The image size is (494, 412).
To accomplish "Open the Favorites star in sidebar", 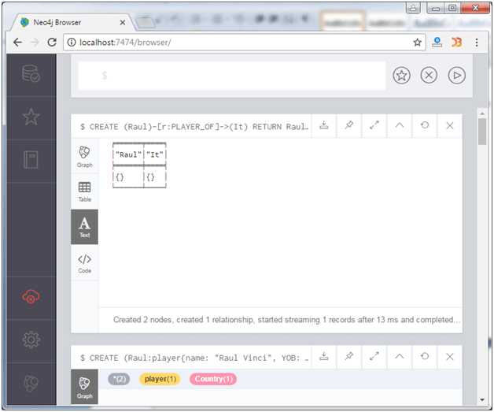I will point(31,117).
